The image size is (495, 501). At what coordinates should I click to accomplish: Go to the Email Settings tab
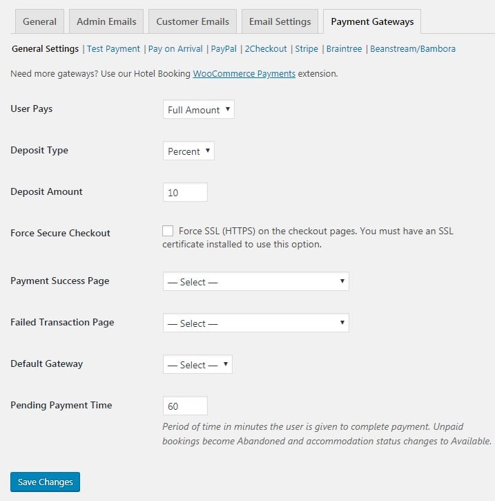280,21
